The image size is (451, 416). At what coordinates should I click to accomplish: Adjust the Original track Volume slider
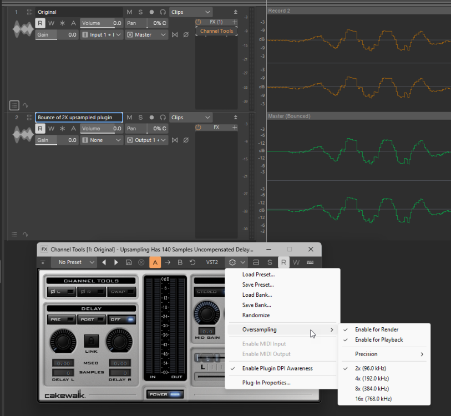click(102, 23)
